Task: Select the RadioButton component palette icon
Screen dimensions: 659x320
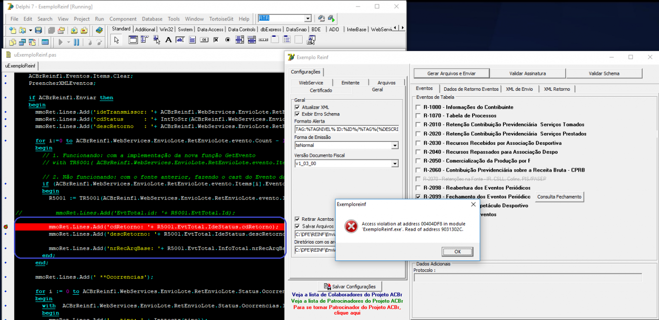Action: pos(228,40)
